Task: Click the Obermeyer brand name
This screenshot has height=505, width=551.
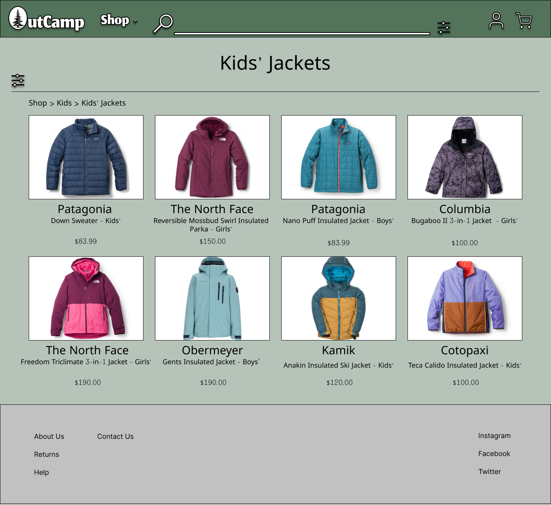Action: click(x=212, y=350)
